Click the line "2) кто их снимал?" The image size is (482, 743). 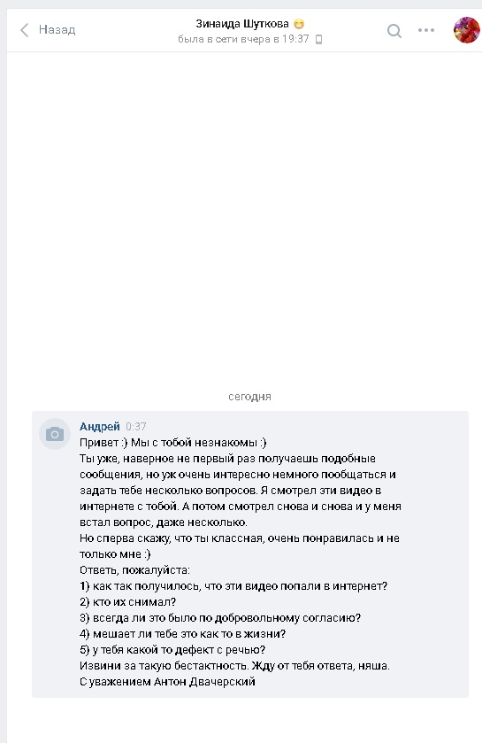pyautogui.click(x=127, y=602)
